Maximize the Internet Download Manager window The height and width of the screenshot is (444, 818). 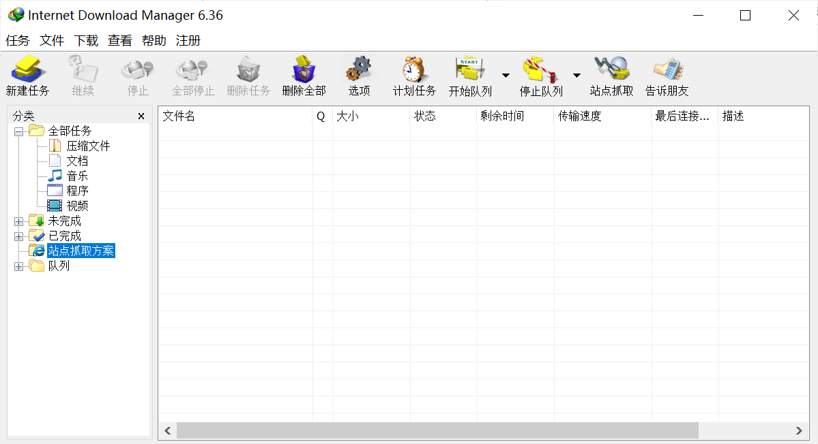tap(746, 16)
